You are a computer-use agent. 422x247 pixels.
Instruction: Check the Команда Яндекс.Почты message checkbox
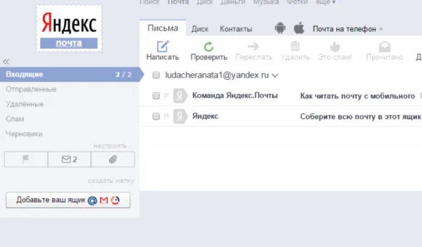[x=156, y=96]
